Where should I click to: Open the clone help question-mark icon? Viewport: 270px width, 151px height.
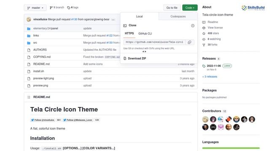tap(192, 26)
